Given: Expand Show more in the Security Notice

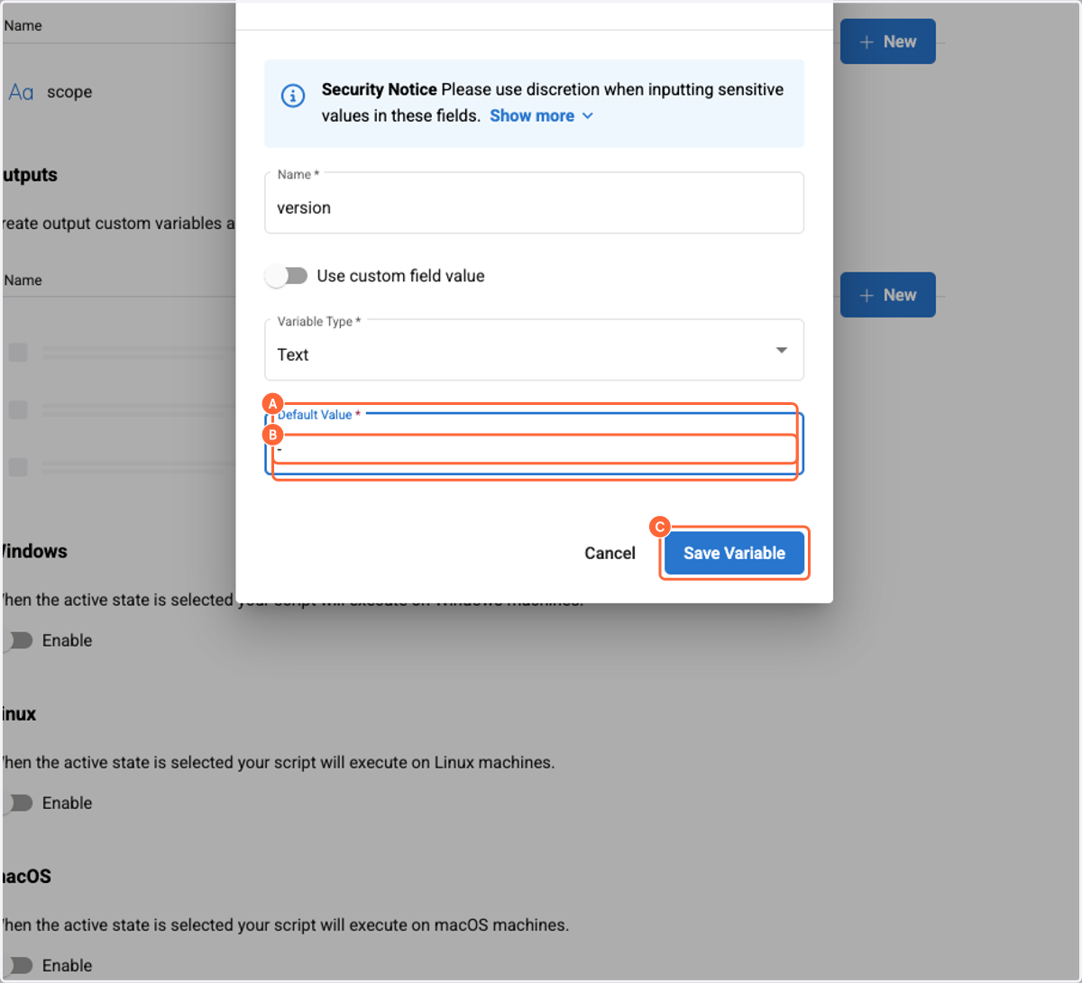Looking at the screenshot, I should click(x=541, y=115).
